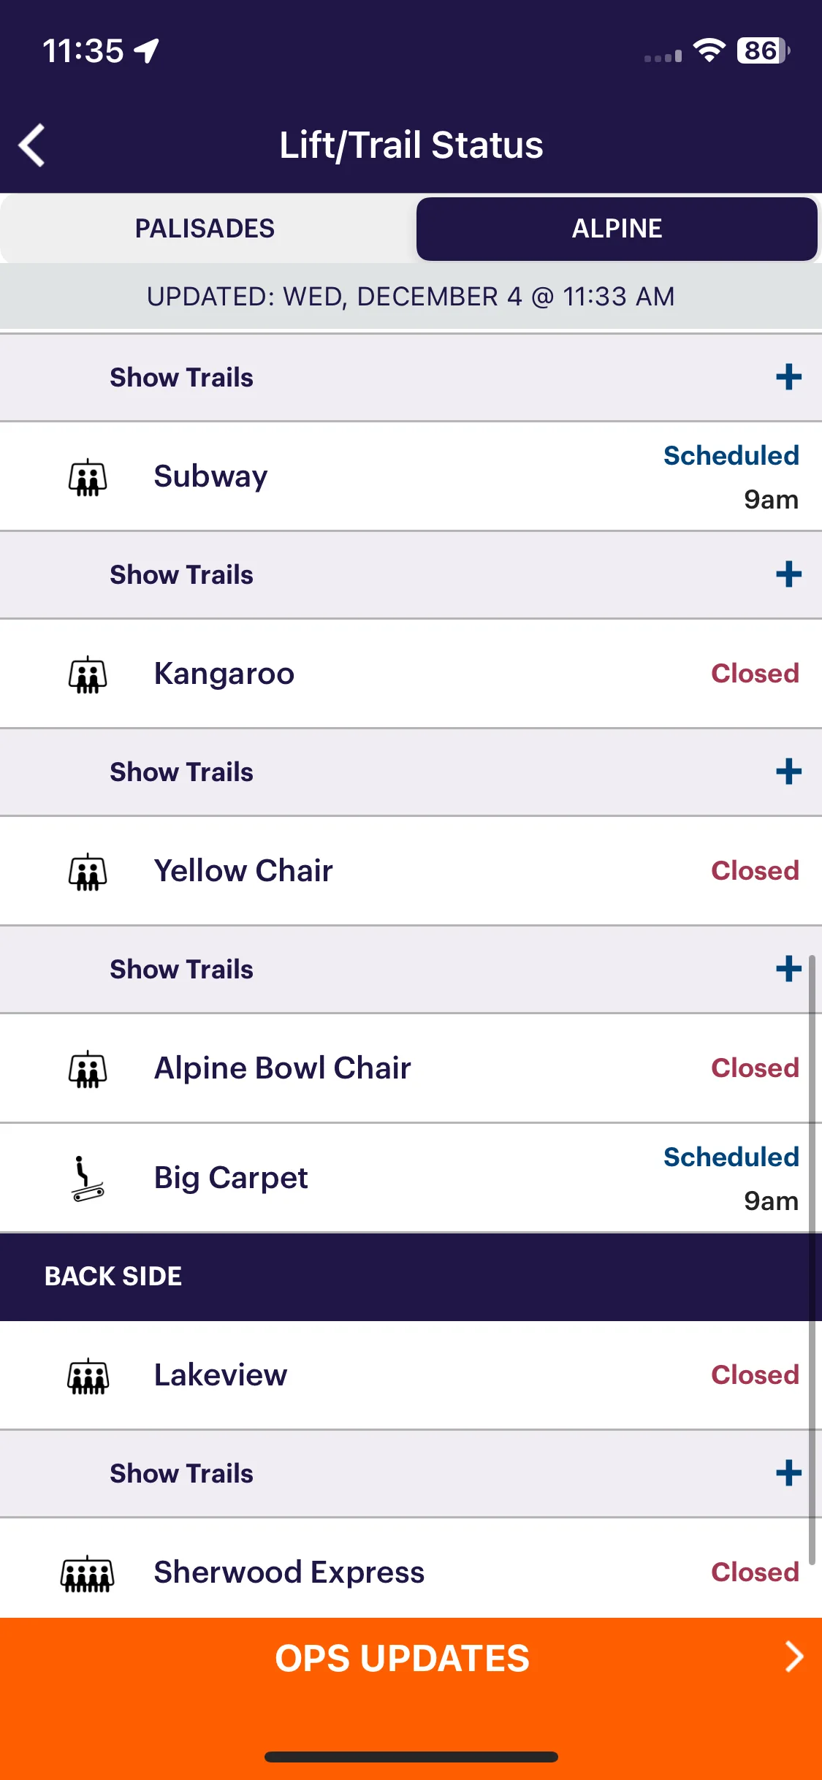
Task: Tap the OPS UPDATES right chevron
Action: pos(794,1657)
